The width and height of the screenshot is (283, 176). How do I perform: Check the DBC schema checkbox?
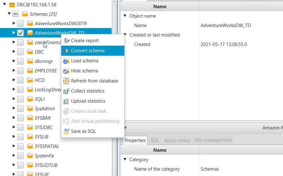(x=21, y=52)
